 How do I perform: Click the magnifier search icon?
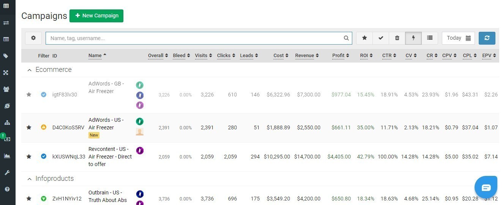coord(346,38)
